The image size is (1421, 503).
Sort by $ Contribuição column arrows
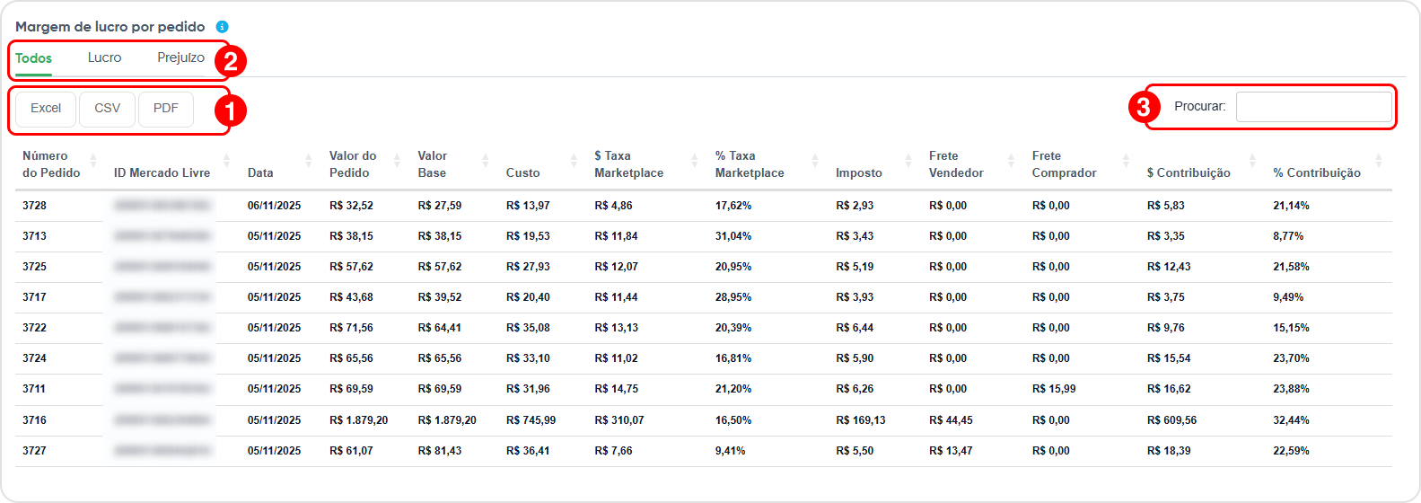[1251, 161]
